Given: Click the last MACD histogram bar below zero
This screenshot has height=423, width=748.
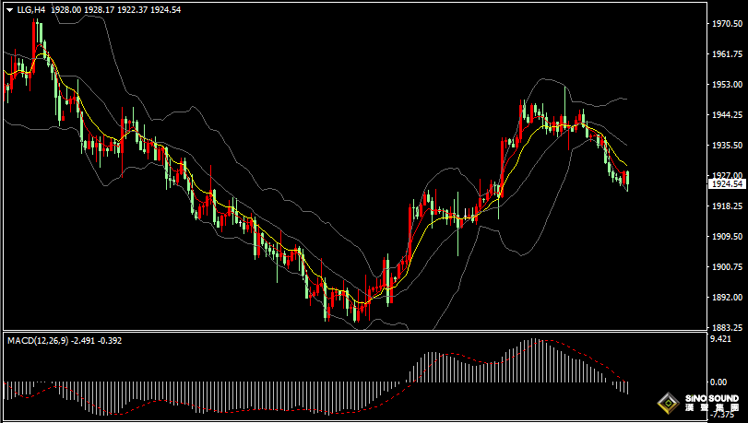Looking at the screenshot, I should [627, 388].
